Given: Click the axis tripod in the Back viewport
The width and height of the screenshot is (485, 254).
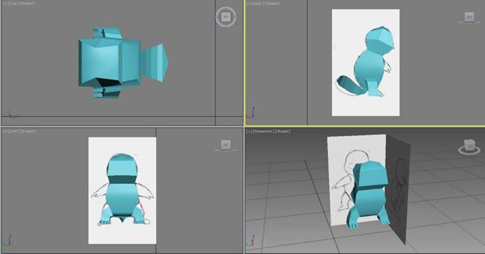Looking at the screenshot, I should [x=251, y=113].
